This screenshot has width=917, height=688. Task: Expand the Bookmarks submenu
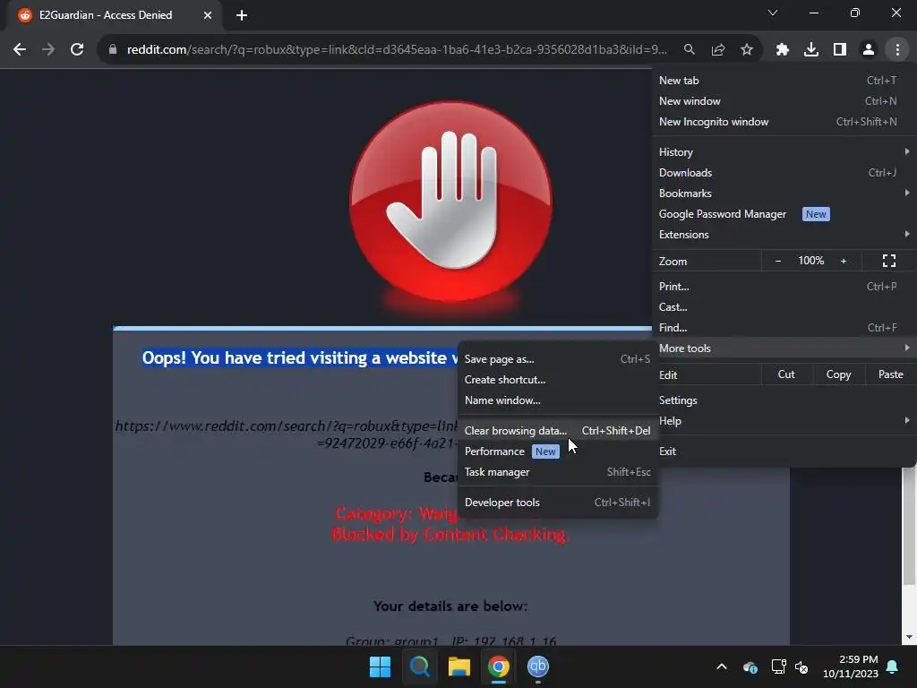[784, 193]
